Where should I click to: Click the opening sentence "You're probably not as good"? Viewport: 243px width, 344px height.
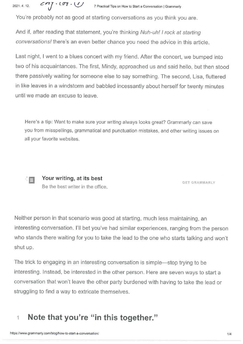coord(107,18)
